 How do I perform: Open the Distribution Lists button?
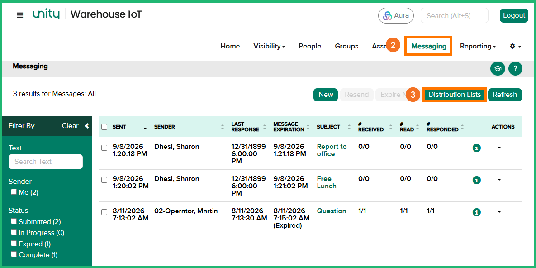point(455,95)
